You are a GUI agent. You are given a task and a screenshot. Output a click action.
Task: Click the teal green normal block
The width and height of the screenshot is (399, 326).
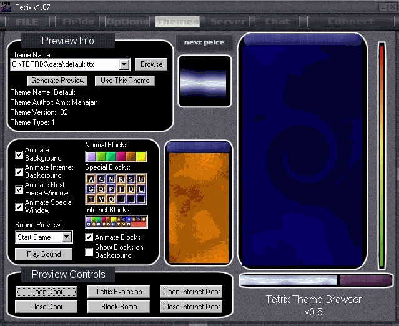pos(111,157)
